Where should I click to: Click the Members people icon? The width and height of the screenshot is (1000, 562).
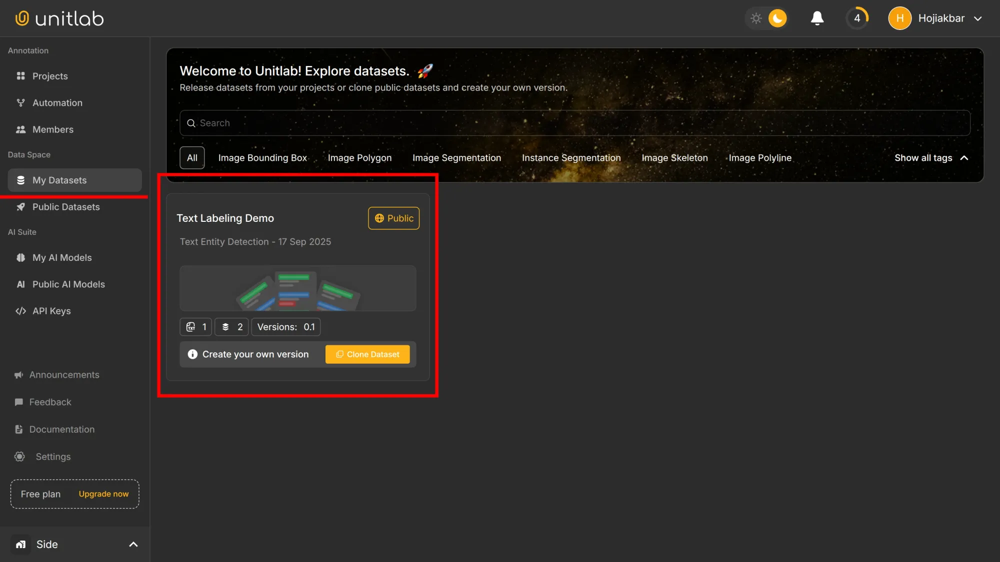pos(20,129)
